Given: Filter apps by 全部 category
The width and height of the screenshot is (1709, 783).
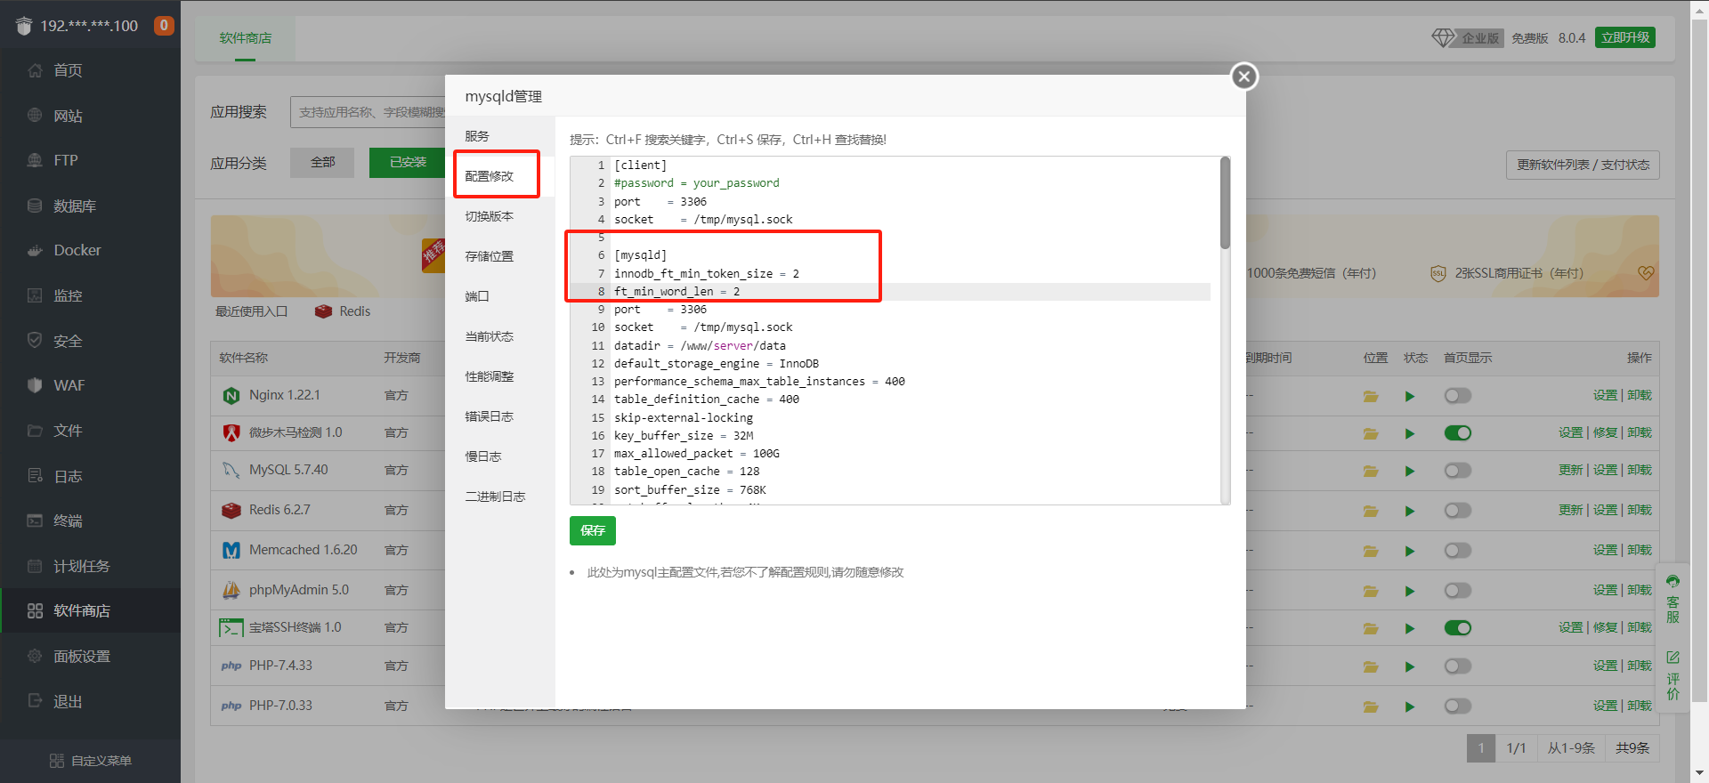Looking at the screenshot, I should point(322,162).
